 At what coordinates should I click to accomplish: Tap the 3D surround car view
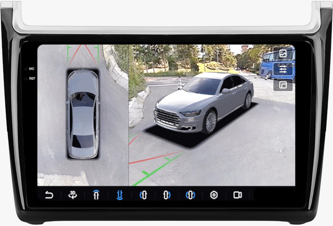212,115
